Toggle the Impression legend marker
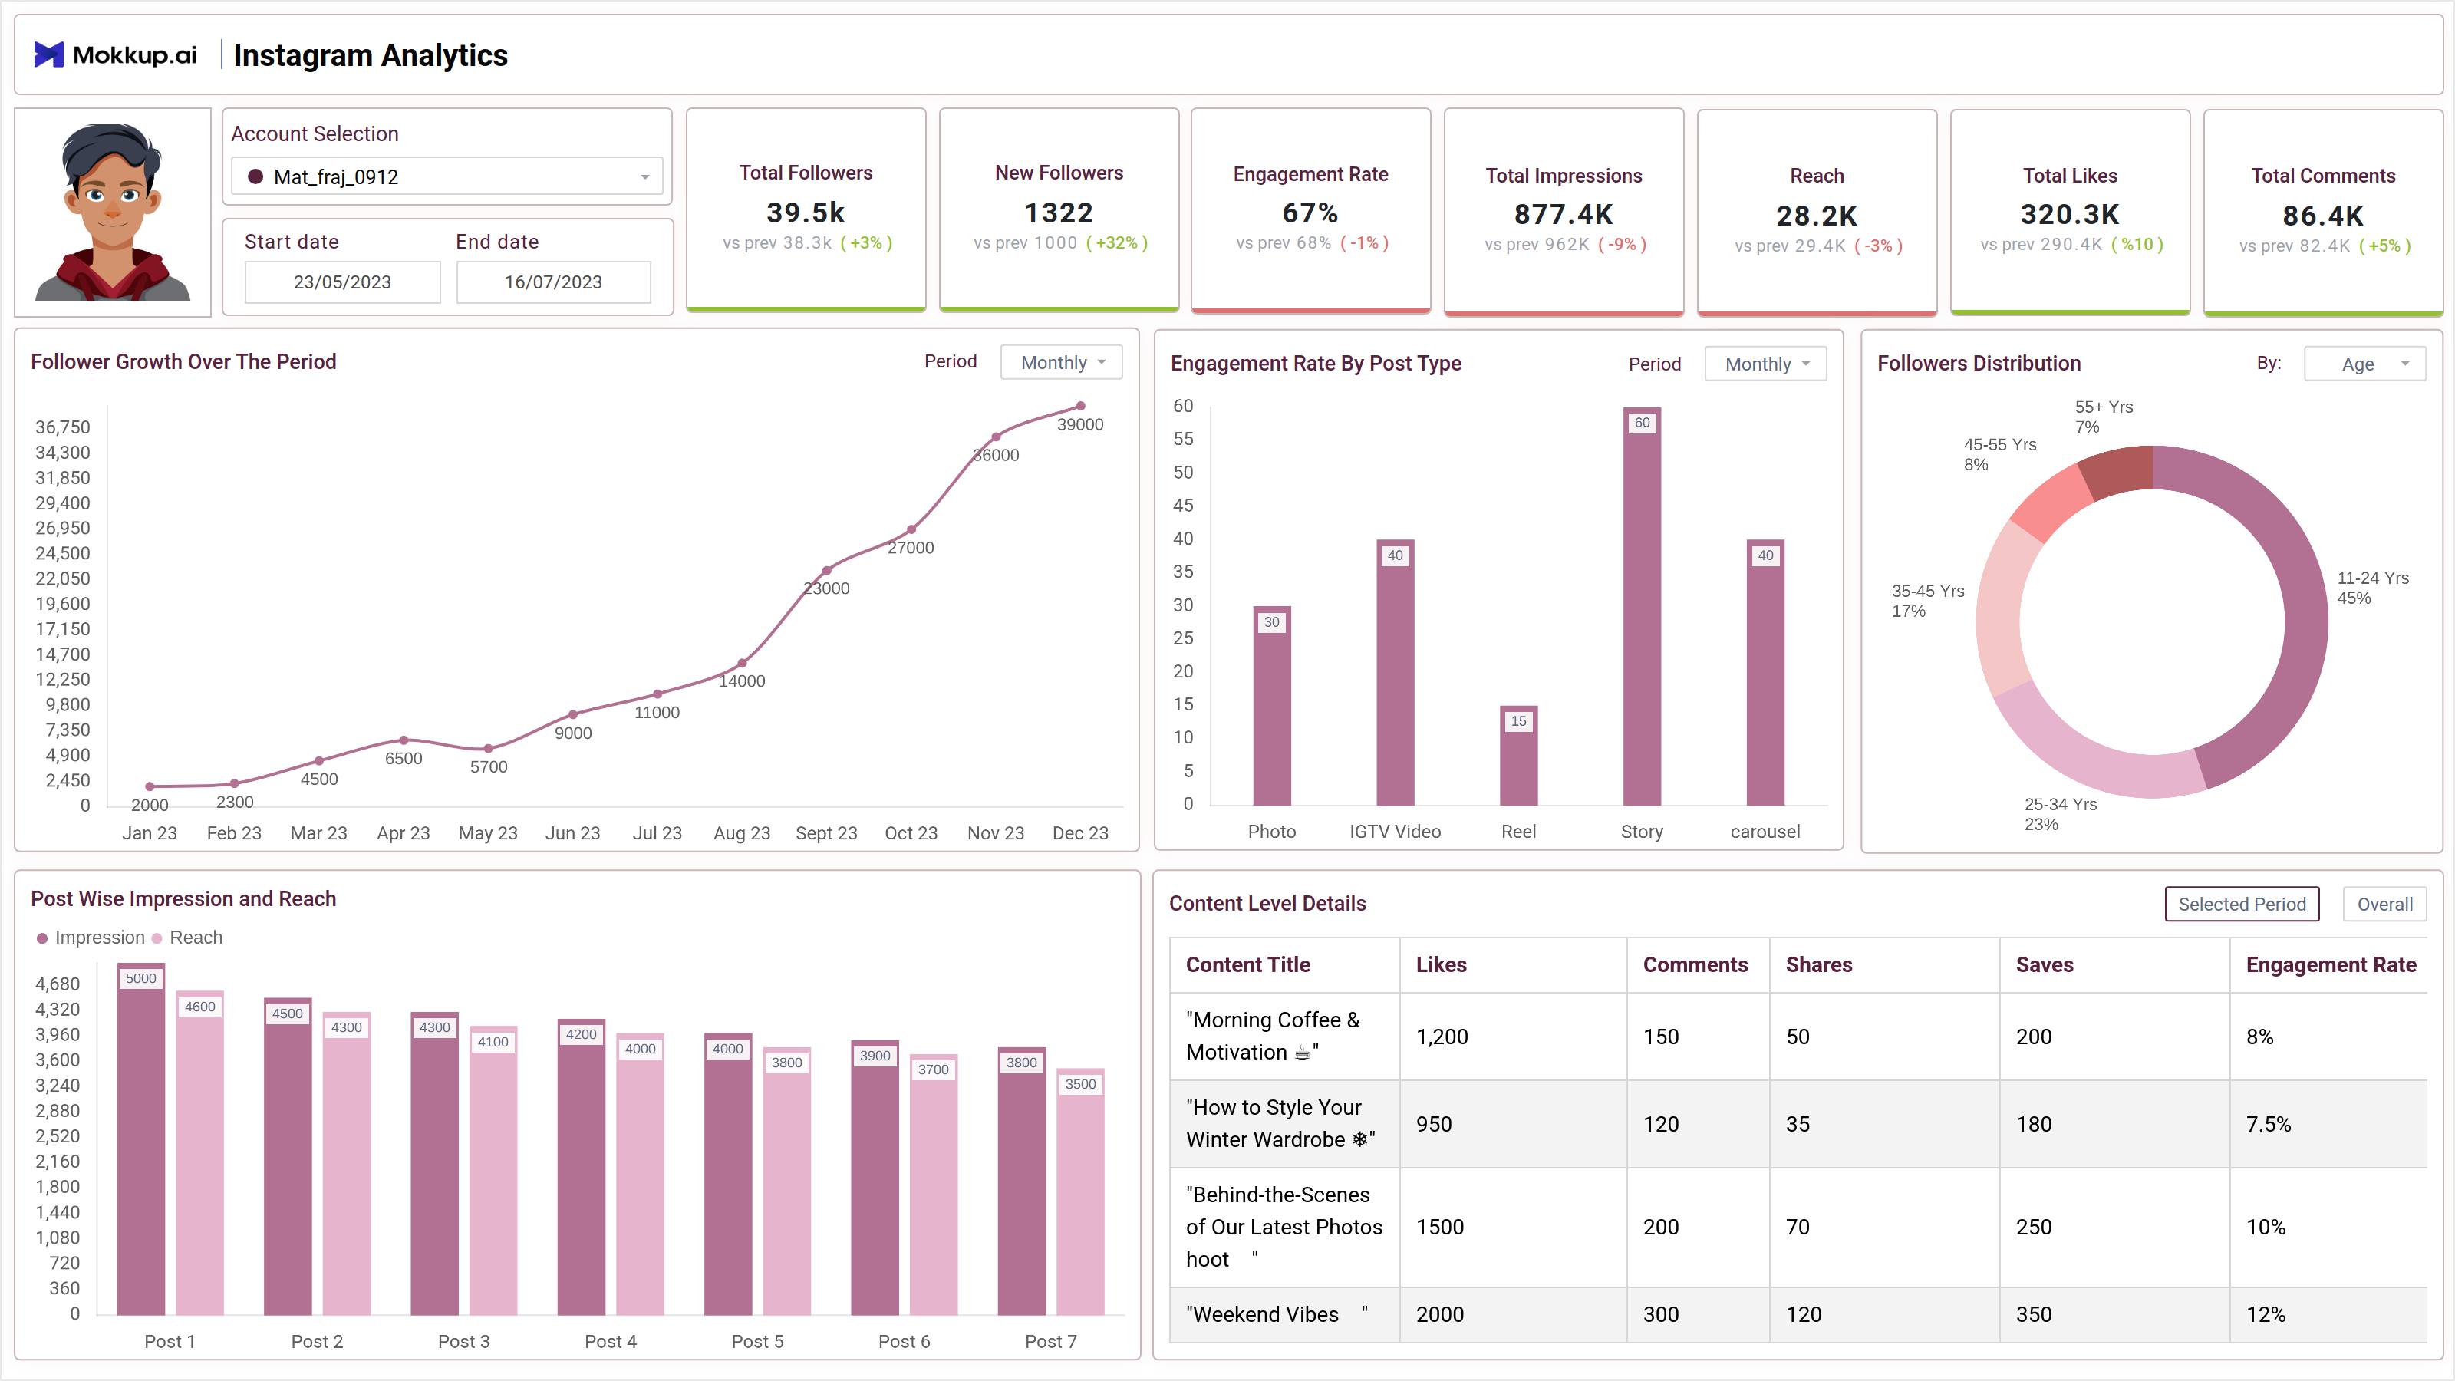This screenshot has width=2455, height=1381. pos(42,938)
